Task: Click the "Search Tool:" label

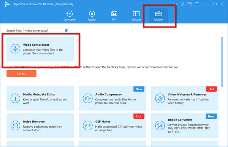Action: point(14,31)
